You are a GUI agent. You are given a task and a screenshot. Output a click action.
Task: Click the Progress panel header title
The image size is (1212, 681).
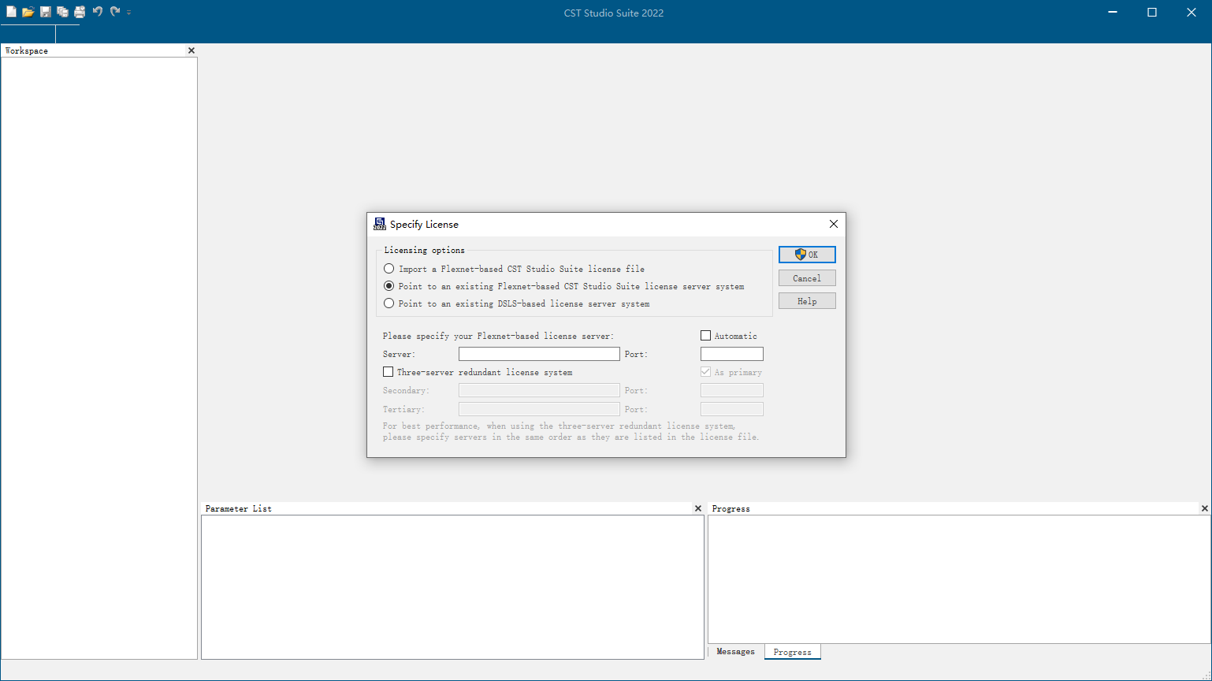731,508
